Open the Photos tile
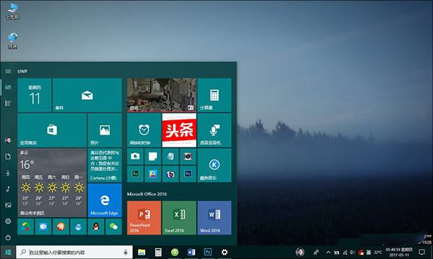This screenshot has height=259, width=433. [105, 130]
